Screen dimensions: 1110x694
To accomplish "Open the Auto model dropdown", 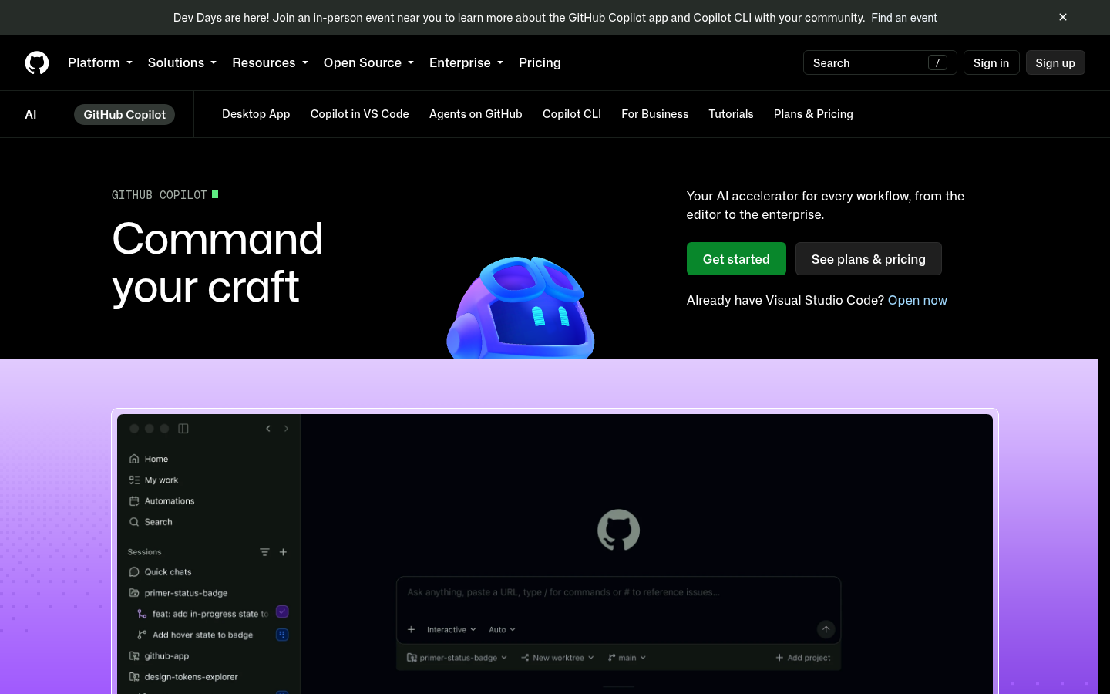I will click(x=503, y=630).
